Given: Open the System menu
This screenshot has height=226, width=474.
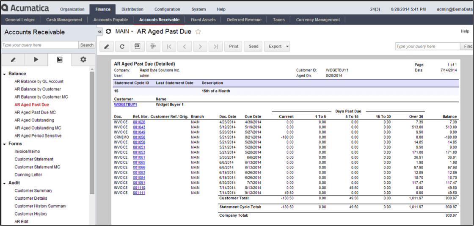Looking at the screenshot, I should click(198, 9).
